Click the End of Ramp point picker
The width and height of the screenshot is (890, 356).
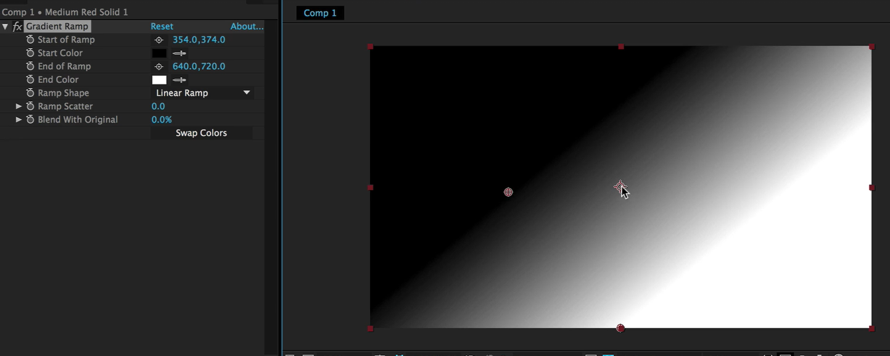point(159,66)
